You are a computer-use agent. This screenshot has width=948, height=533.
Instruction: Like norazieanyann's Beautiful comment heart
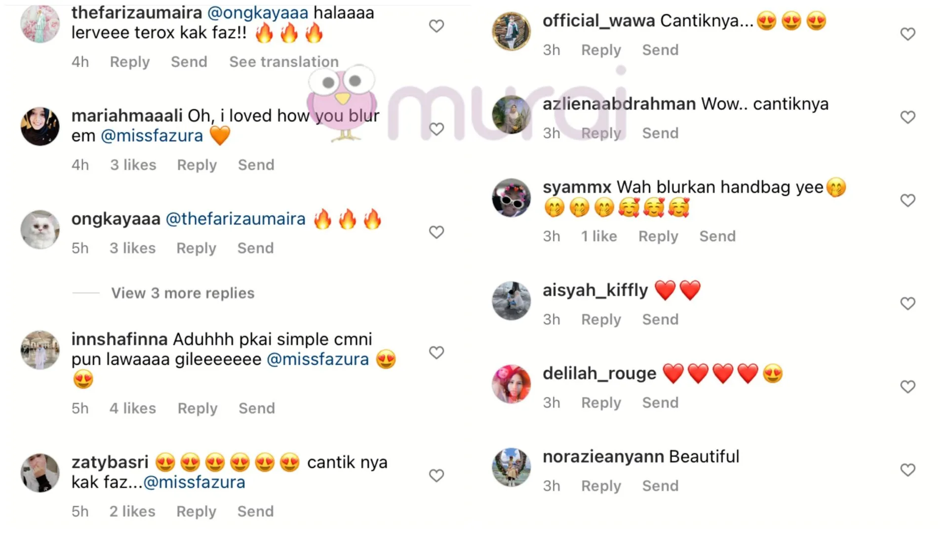(x=908, y=470)
